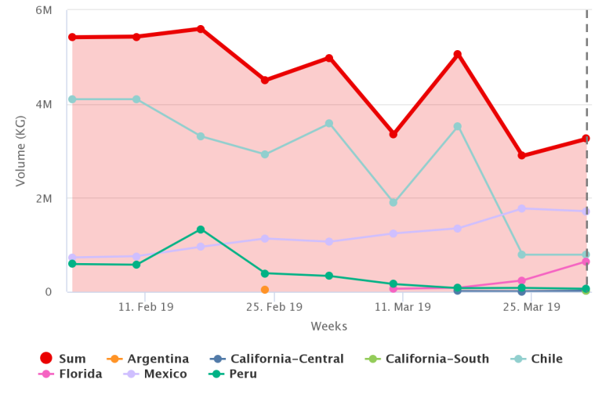Click the Weeks axis title
602x401 pixels.
point(328,326)
